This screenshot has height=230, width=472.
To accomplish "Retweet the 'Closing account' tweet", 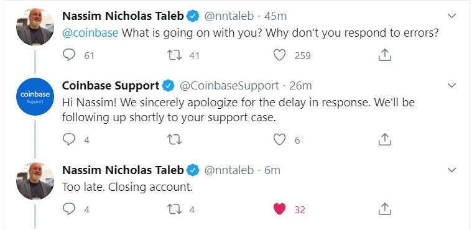I will click(x=174, y=209).
